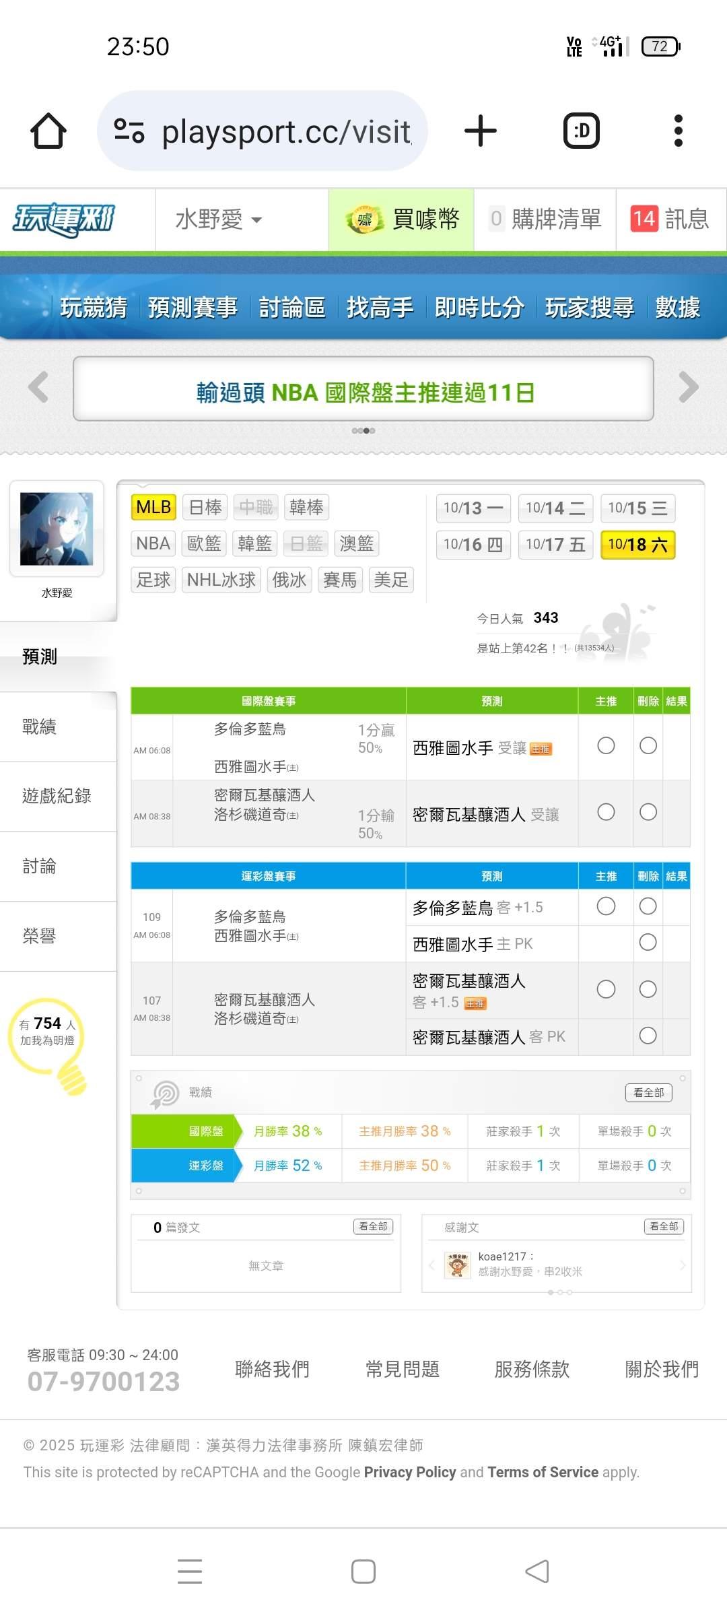Select 刪除 radio for 密爾瓦基釀酒人 客 PK
The width and height of the screenshot is (727, 1616).
point(648,1036)
